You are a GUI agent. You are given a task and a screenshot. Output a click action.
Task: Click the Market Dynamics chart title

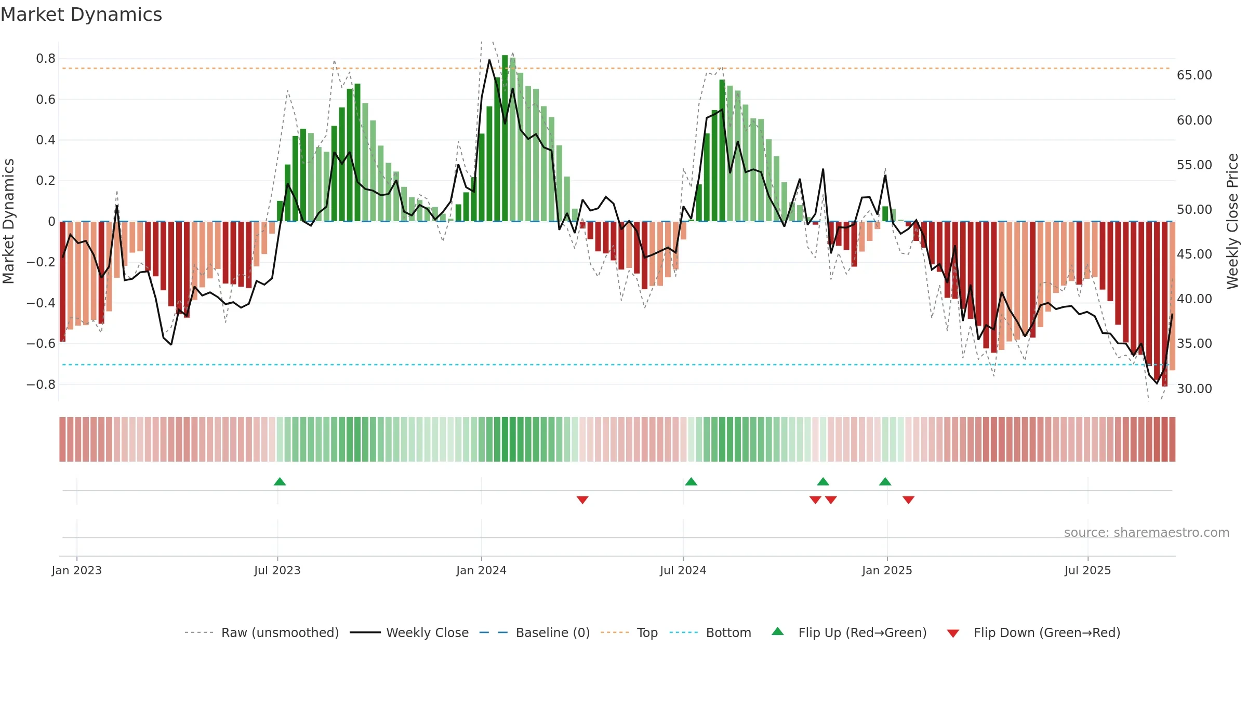coord(82,15)
